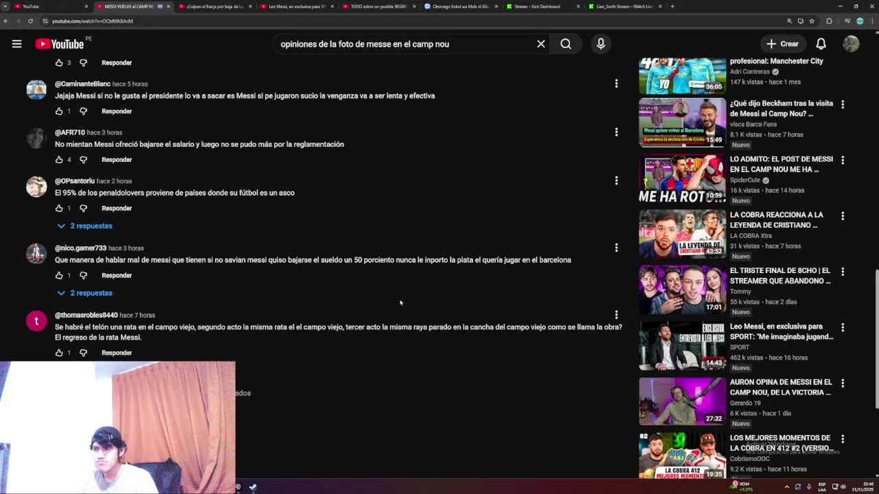Reply to @thomasrobles8440 with Responder
879x494 pixels.
point(117,353)
